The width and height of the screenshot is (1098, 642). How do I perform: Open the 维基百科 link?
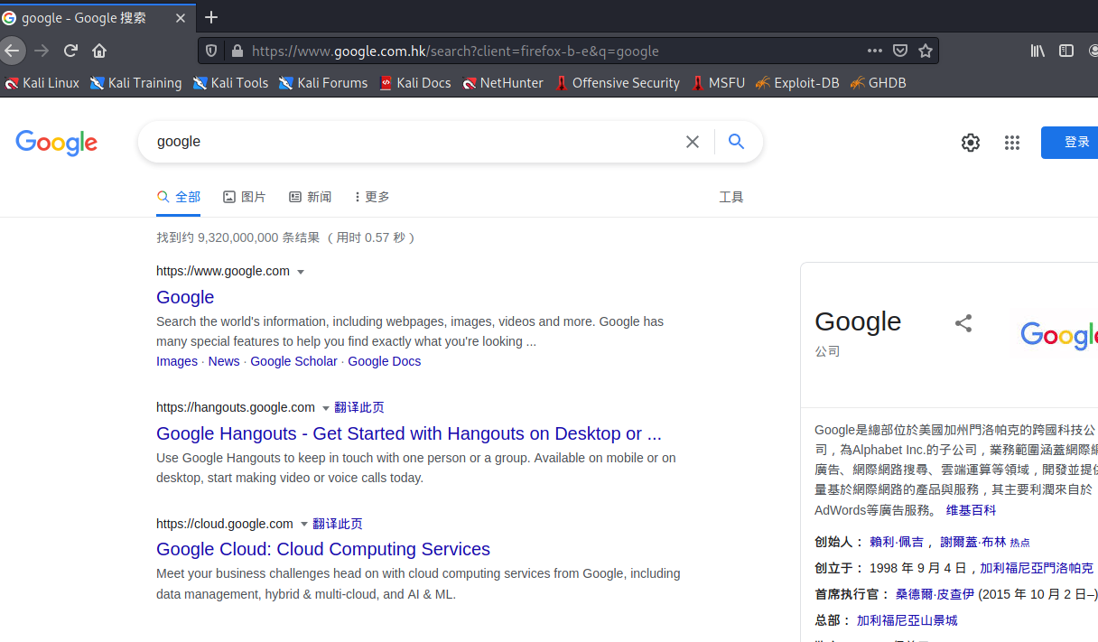[972, 510]
